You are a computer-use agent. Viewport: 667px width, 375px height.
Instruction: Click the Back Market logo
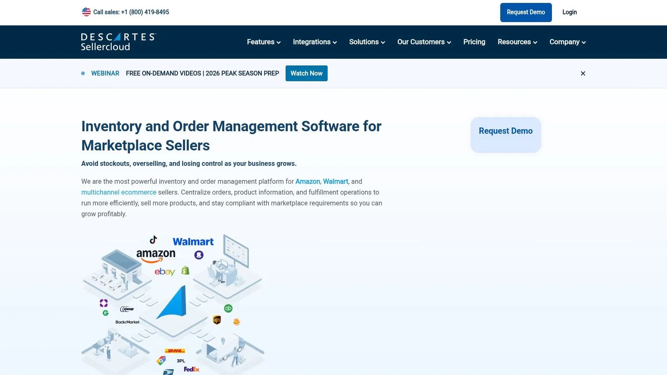point(128,322)
